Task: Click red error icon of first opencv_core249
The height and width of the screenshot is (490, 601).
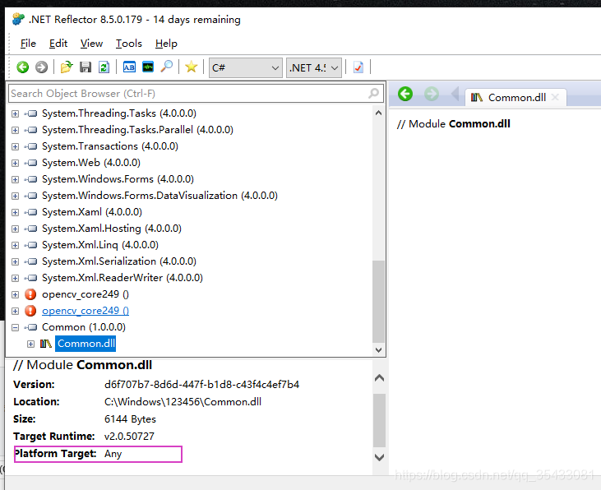Action: (30, 294)
